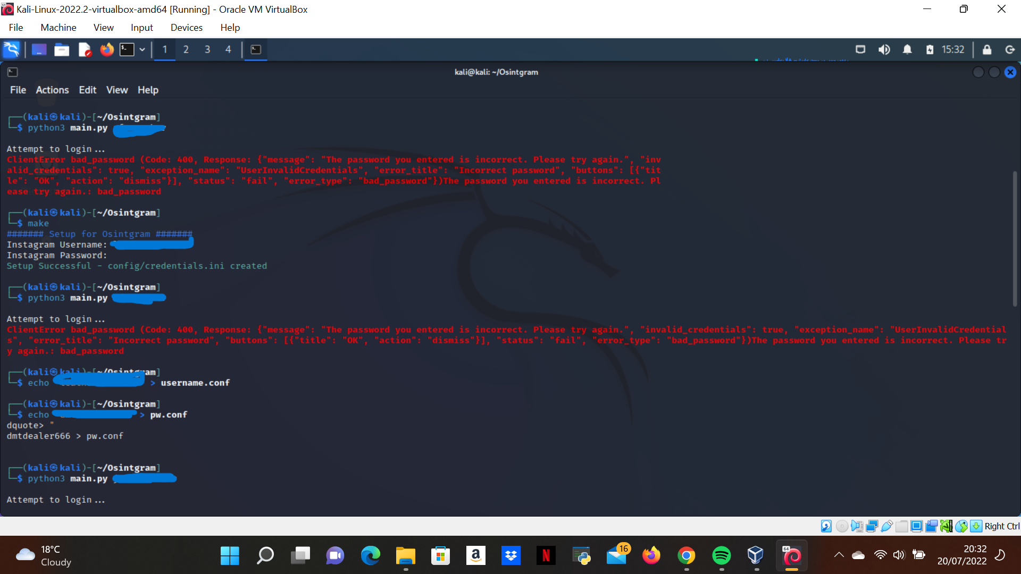Toggle the video capture icon in VirtualBox status bar
The height and width of the screenshot is (574, 1021).
[931, 526]
